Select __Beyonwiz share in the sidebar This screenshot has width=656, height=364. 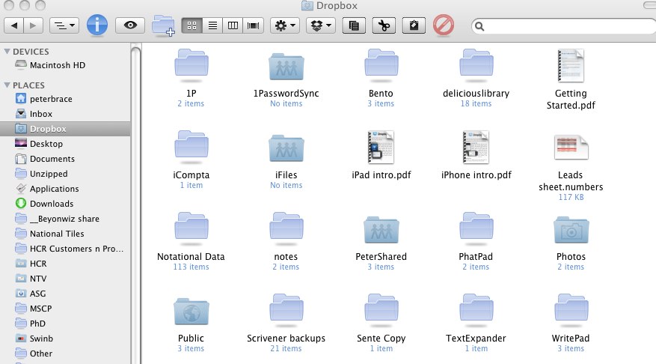click(65, 219)
